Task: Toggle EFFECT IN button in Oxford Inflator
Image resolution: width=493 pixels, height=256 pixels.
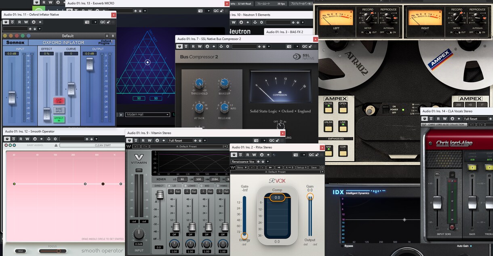Action: pyautogui.click(x=59, y=119)
